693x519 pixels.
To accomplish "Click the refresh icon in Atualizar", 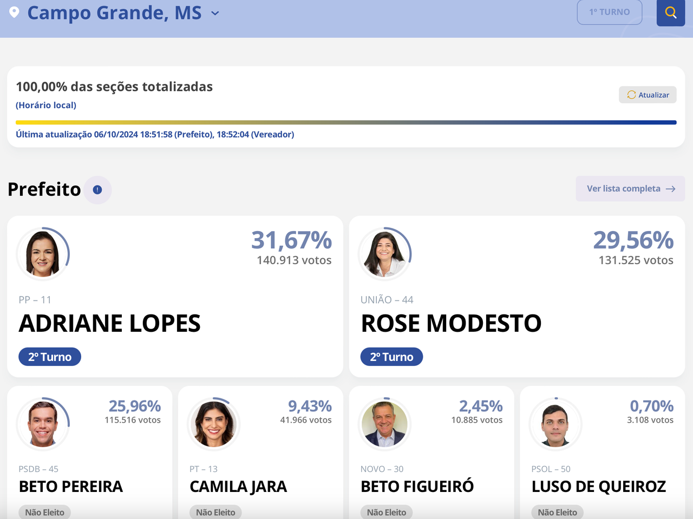I will pos(631,95).
